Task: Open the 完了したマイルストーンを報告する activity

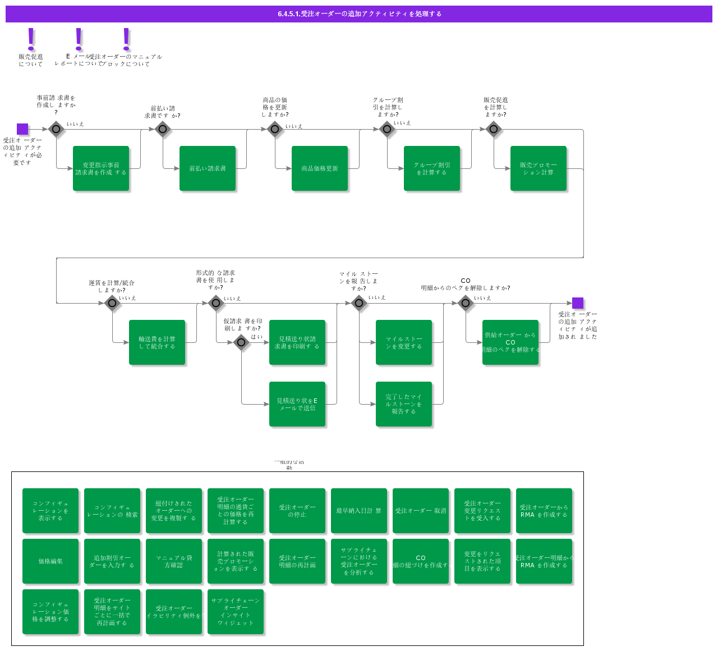Action: pos(404,404)
